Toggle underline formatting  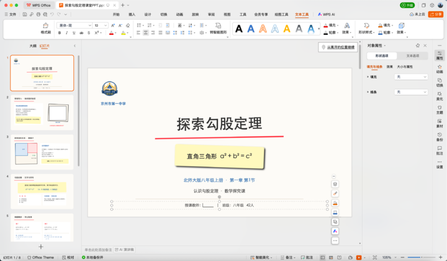[x=74, y=33]
